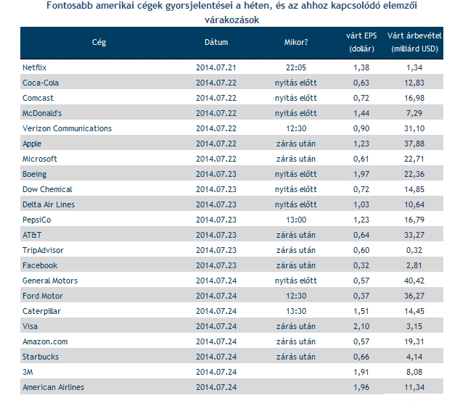Click Microsoft's revenue value 22,71

pos(414,159)
